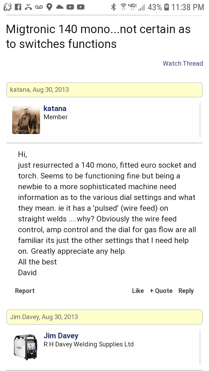Like katana's post
Image resolution: width=209 pixels, height=372 pixels.
pyautogui.click(x=138, y=291)
